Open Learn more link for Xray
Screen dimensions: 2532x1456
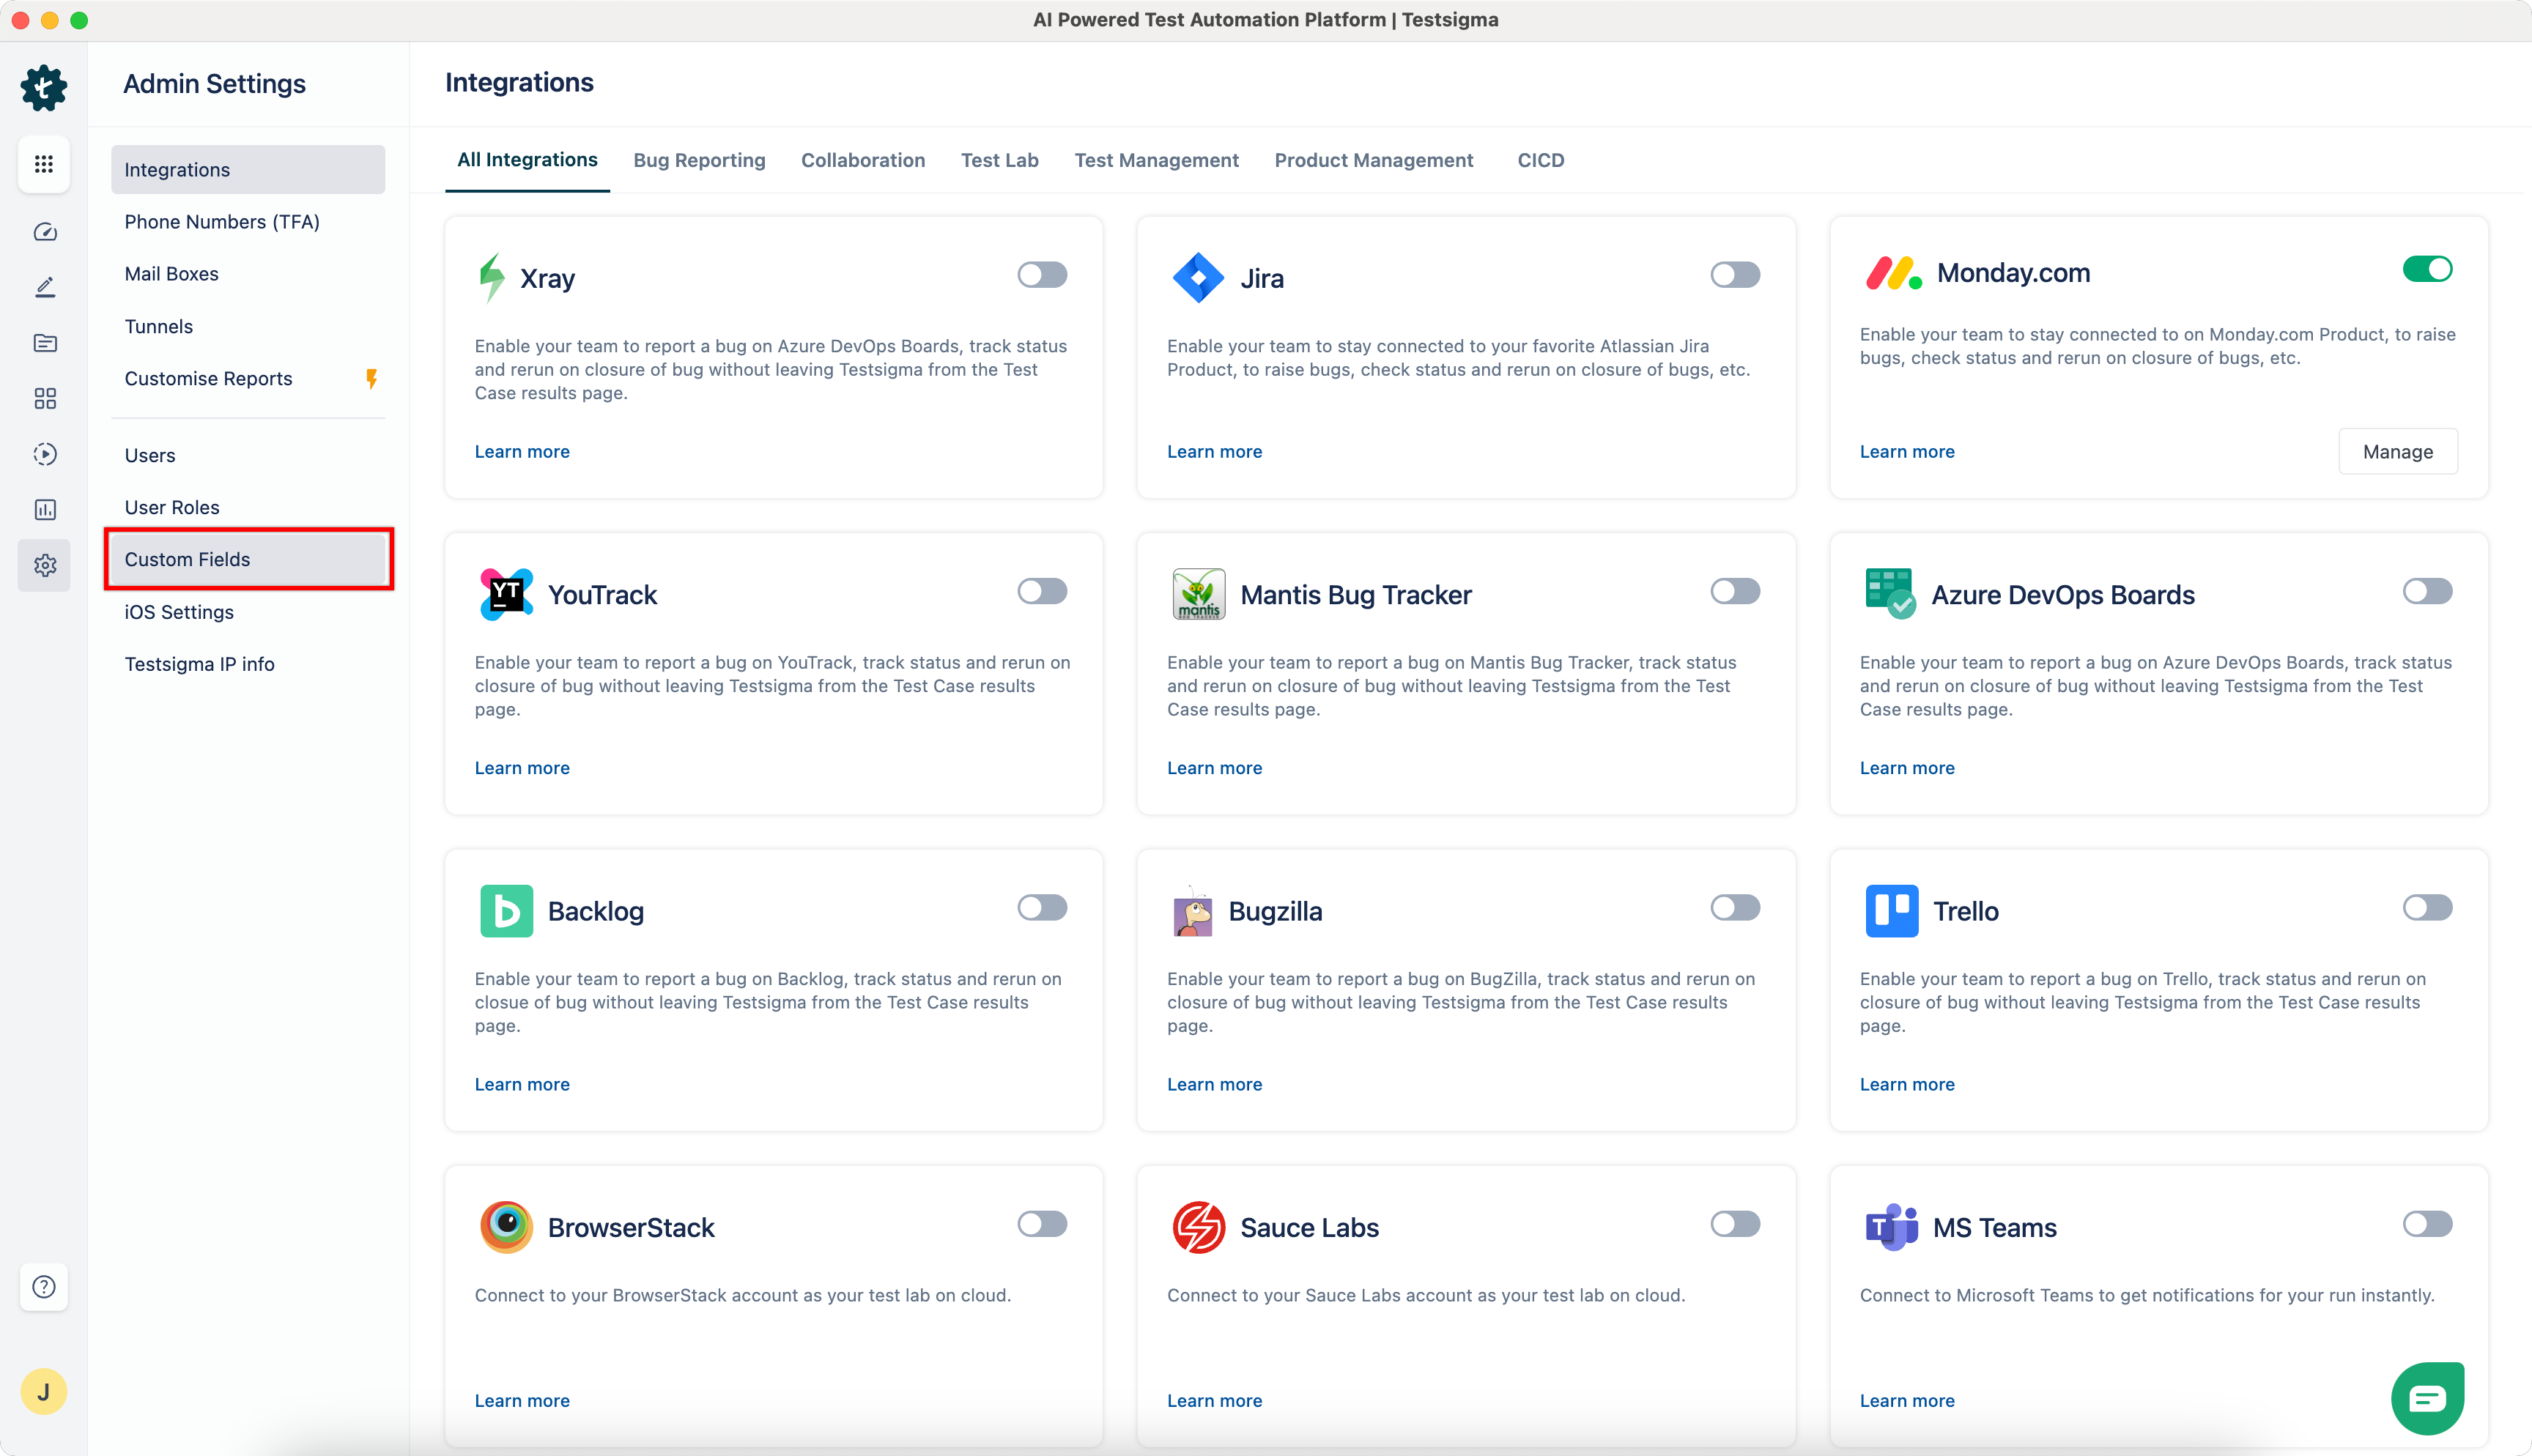[x=522, y=452]
